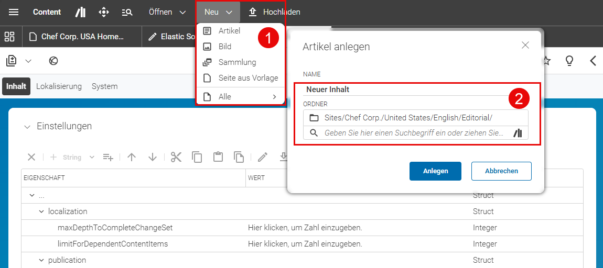The width and height of the screenshot is (603, 268).
Task: Click the Anlegen button
Action: [435, 171]
